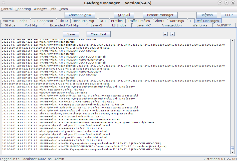
Task: Switch to RF-Generator tab
Action: pyautogui.click(x=43, y=21)
